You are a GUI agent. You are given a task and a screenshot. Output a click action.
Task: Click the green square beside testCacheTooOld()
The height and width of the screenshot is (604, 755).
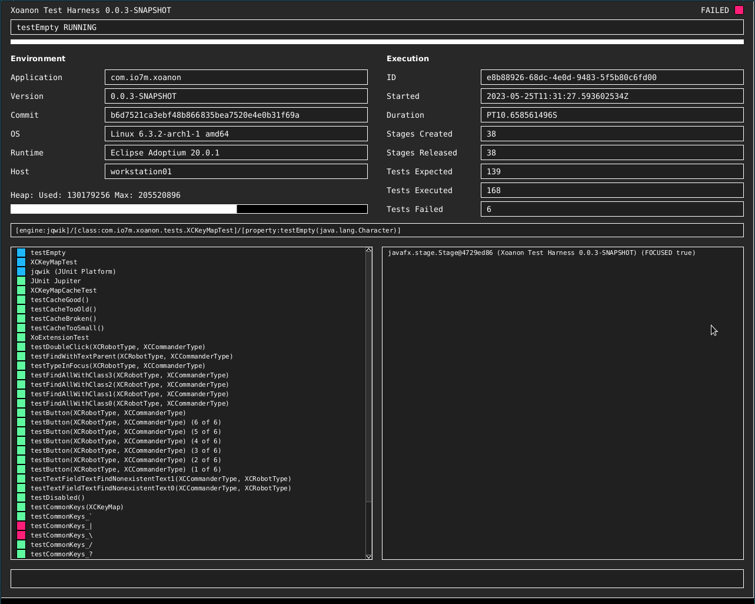point(21,309)
